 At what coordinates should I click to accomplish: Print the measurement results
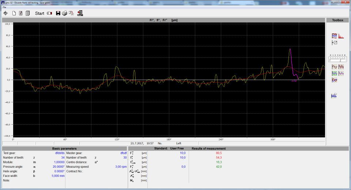(65, 13)
